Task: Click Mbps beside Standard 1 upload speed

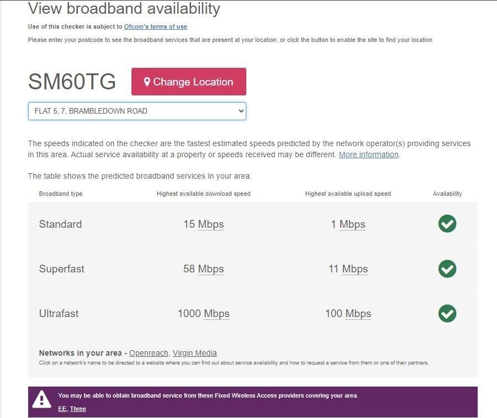Action: coord(352,224)
